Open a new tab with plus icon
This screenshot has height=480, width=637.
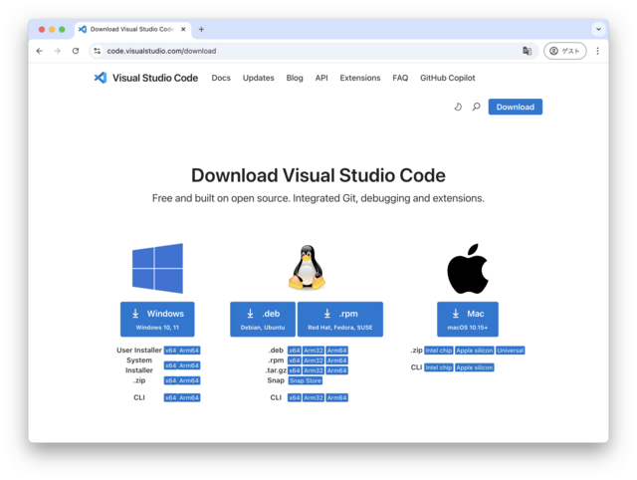[x=201, y=29]
